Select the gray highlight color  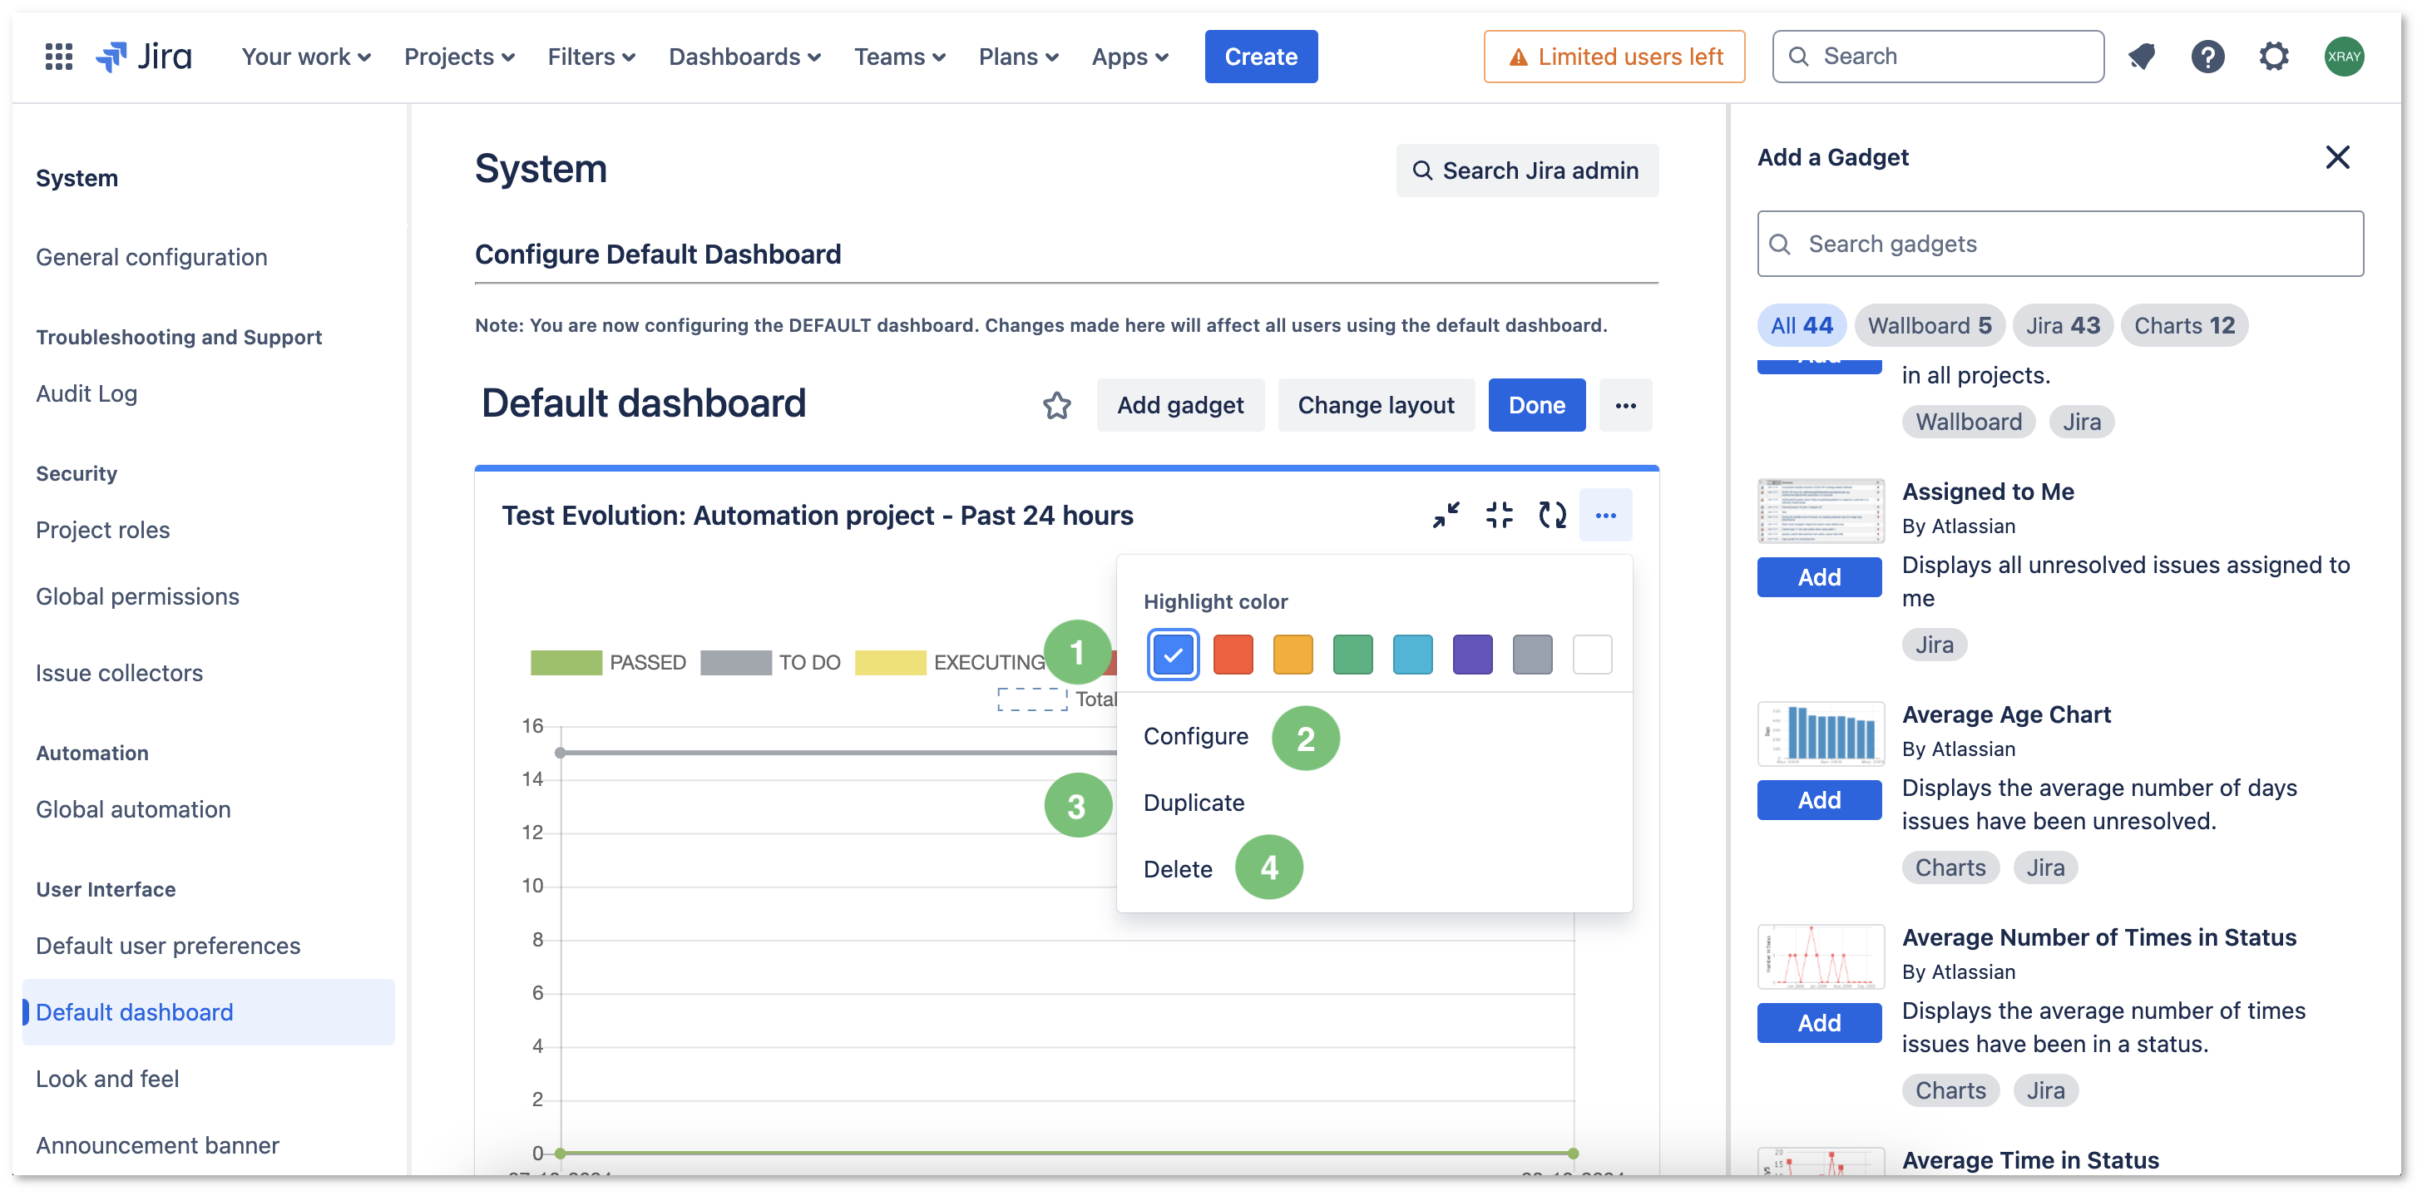[1531, 655]
